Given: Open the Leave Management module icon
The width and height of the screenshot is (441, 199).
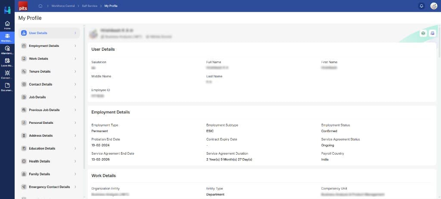Looking at the screenshot, I should click(x=7, y=62).
